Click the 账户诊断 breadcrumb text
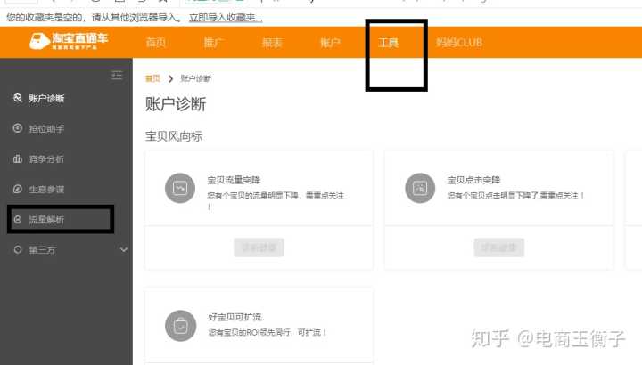Image resolution: width=642 pixels, height=365 pixels. pyautogui.click(x=195, y=78)
